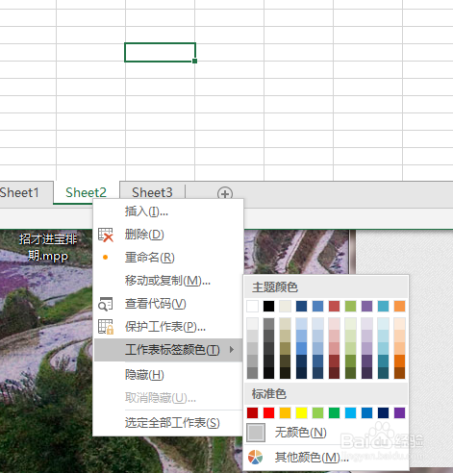Pick the purple standard color swatch
Screen dimensions: 453x473
pyautogui.click(x=399, y=412)
